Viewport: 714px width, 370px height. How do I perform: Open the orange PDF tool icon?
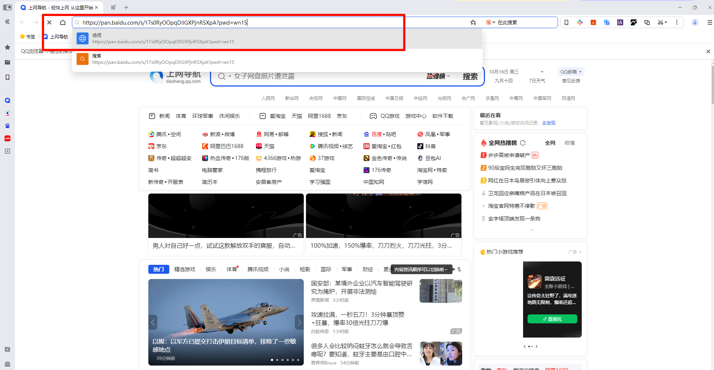593,22
